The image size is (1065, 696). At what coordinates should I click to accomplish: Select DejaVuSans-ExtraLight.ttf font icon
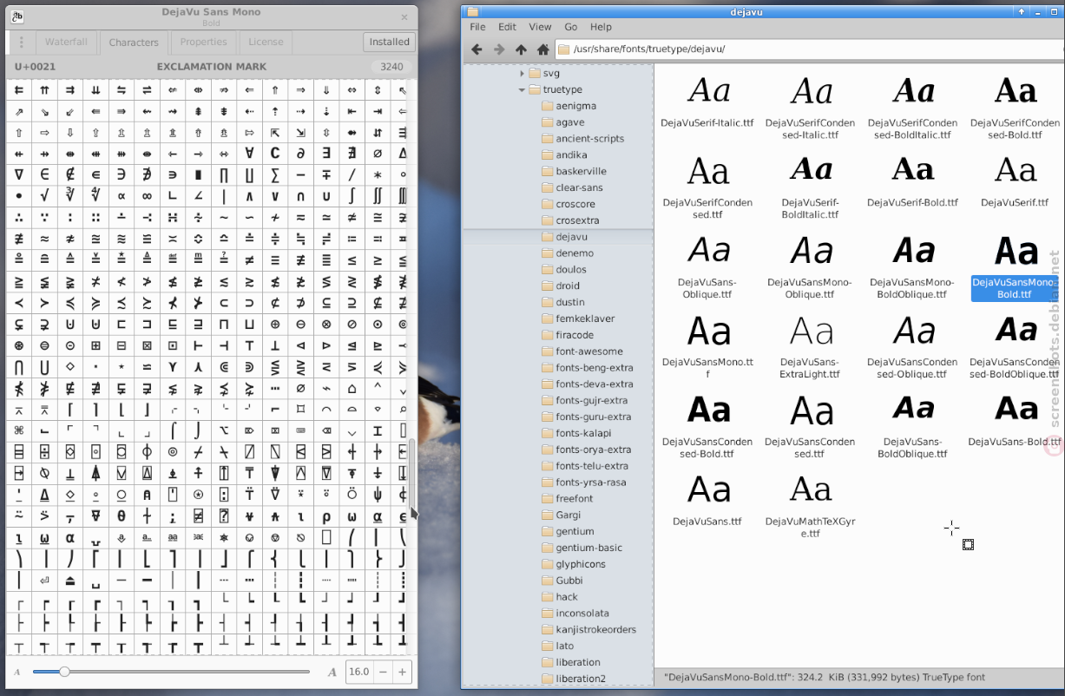pyautogui.click(x=811, y=331)
